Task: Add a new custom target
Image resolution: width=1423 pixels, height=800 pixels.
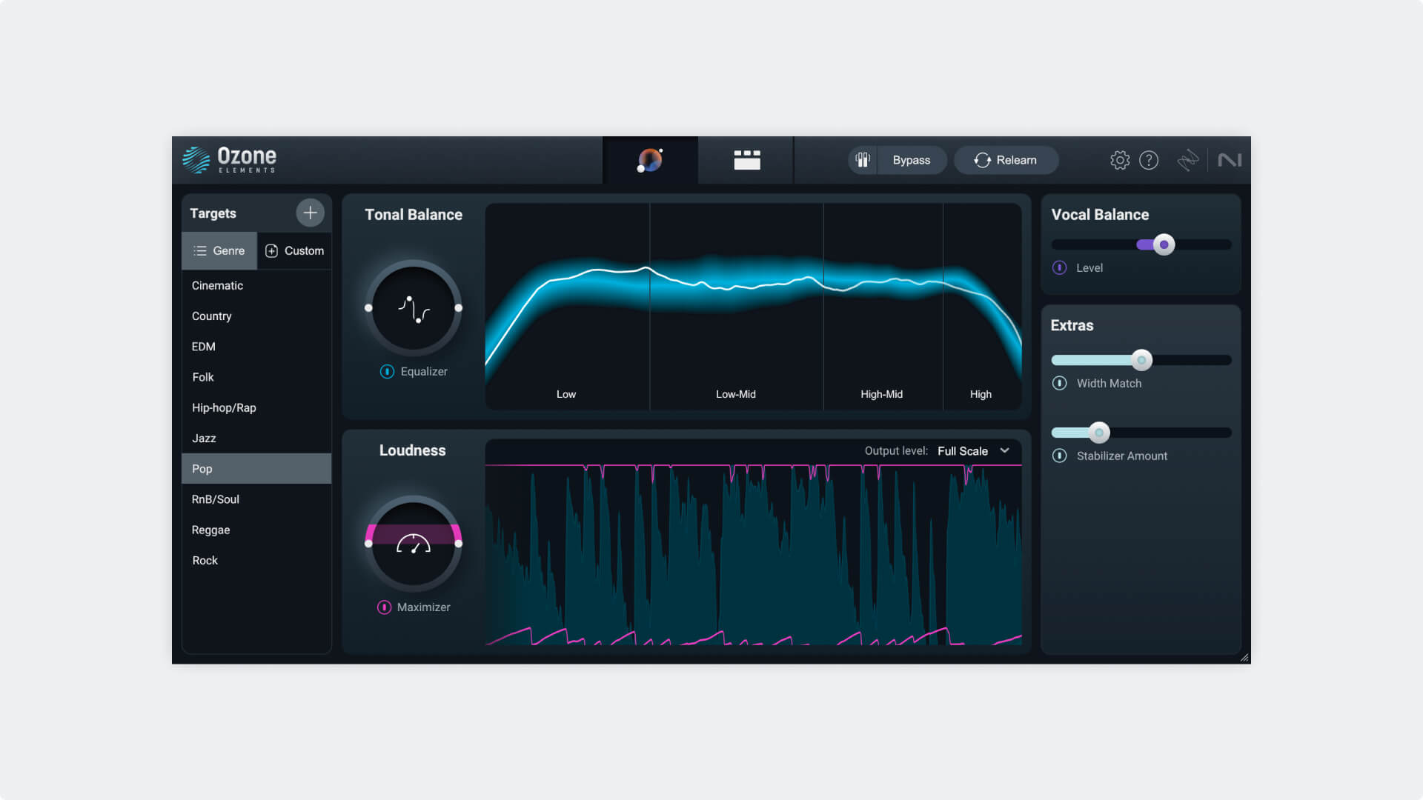Action: 311,213
